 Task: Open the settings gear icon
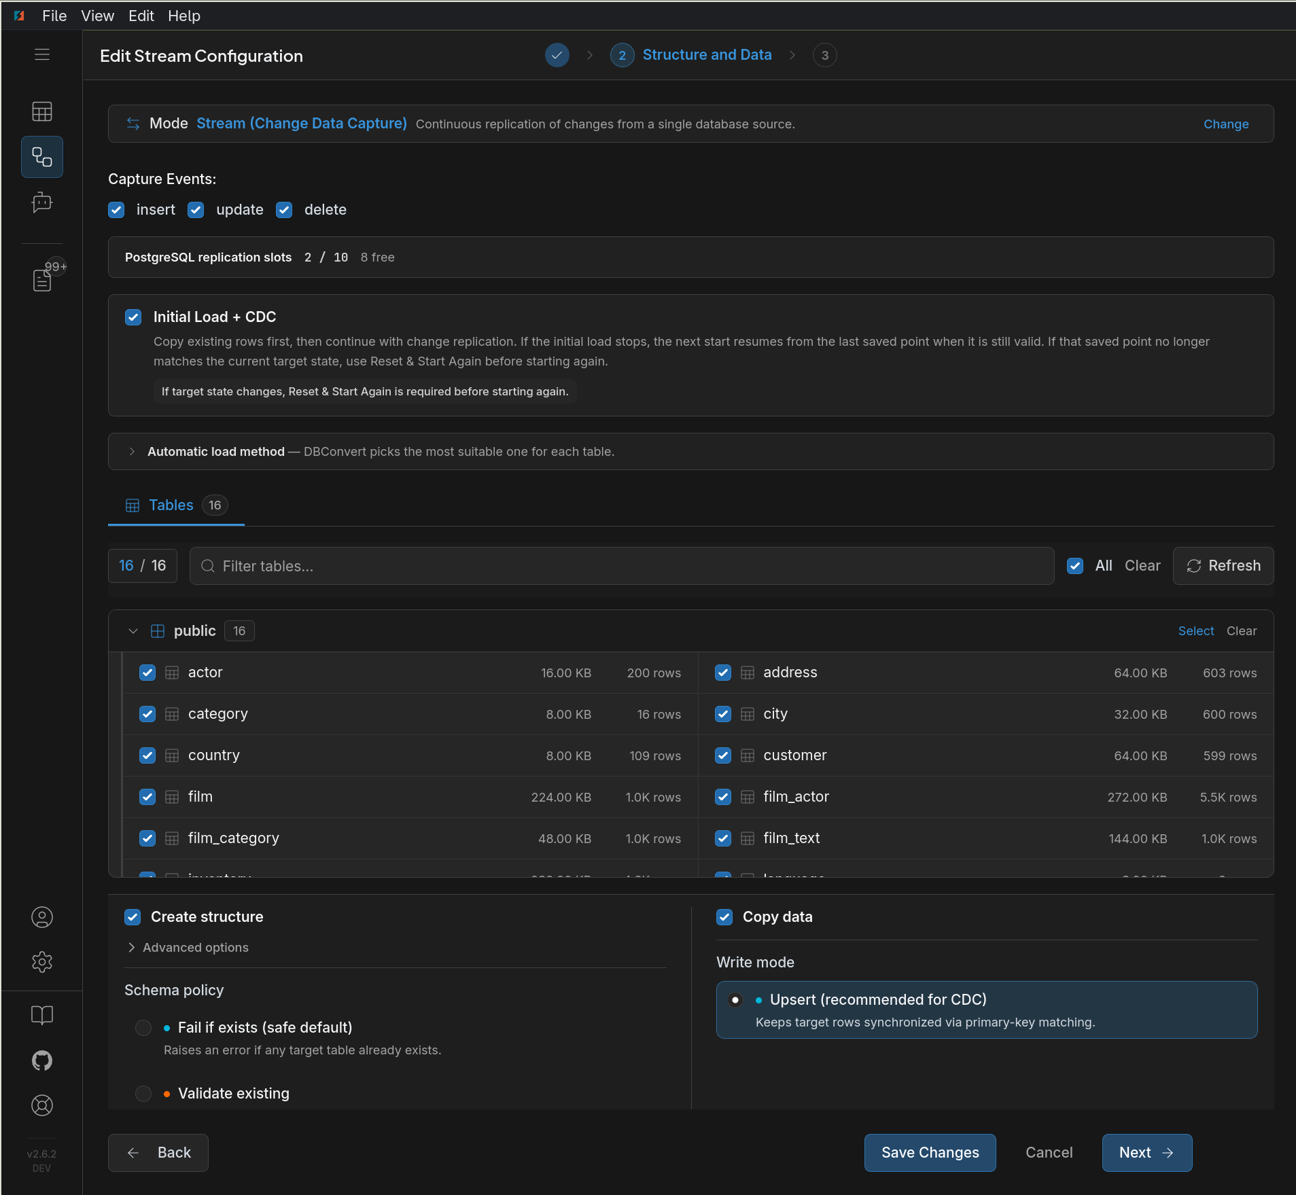coord(42,961)
